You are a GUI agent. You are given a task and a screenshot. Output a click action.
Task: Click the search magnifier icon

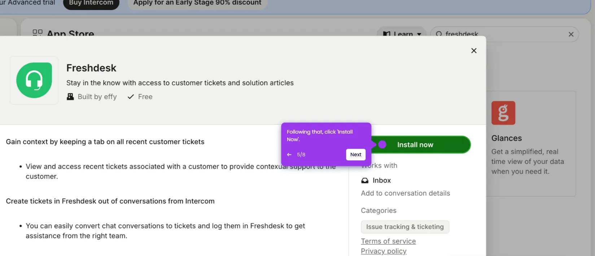click(439, 34)
